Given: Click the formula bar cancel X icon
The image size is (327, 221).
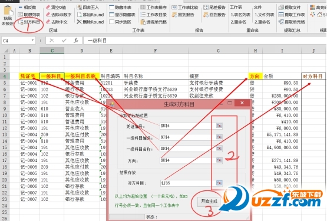Looking at the screenshot, I should (52, 40).
